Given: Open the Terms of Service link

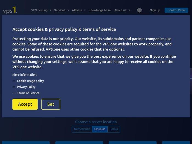Looking at the screenshot, I should point(28,93).
